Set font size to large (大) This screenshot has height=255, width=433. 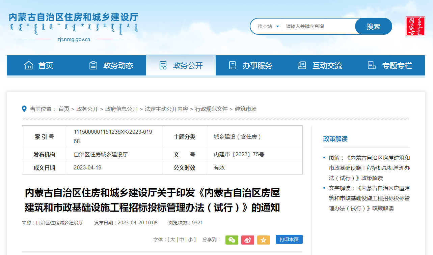[173, 240]
